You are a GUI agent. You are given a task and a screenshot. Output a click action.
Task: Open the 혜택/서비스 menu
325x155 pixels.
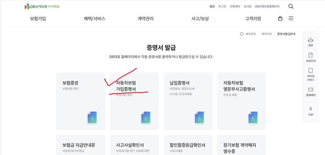click(x=95, y=19)
